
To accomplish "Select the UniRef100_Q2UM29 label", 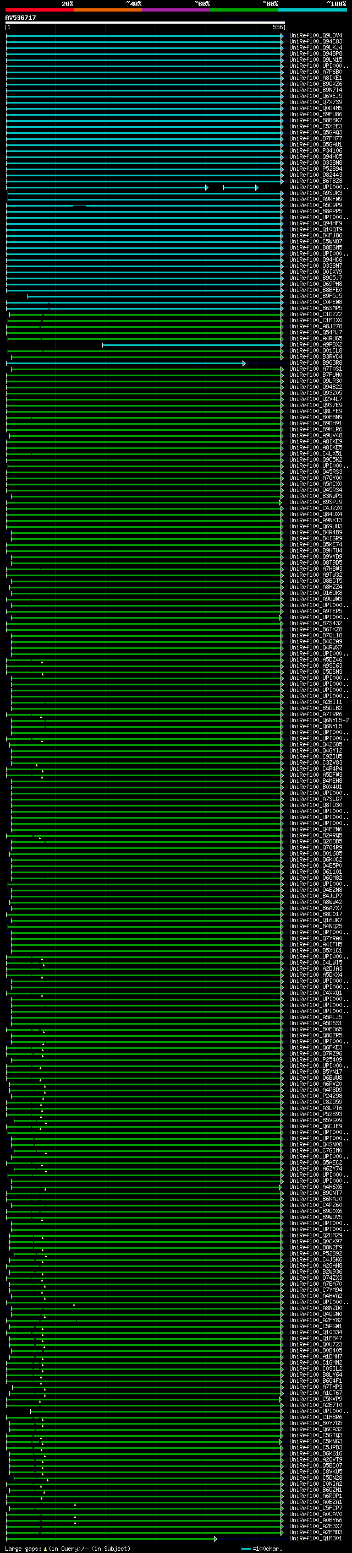I will tap(315, 1235).
